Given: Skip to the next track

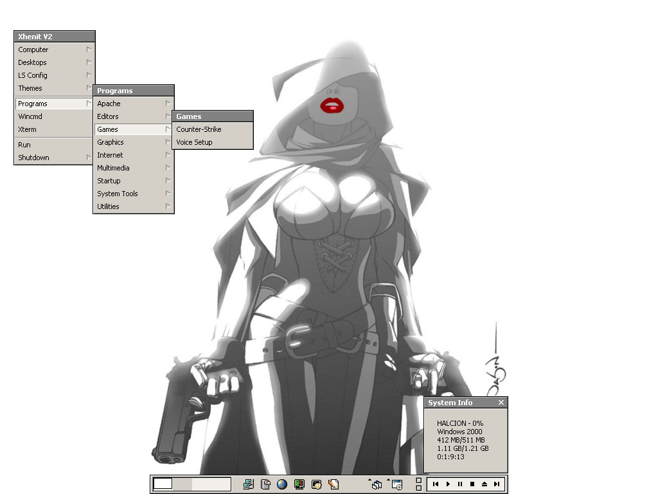Looking at the screenshot, I should pyautogui.click(x=497, y=484).
